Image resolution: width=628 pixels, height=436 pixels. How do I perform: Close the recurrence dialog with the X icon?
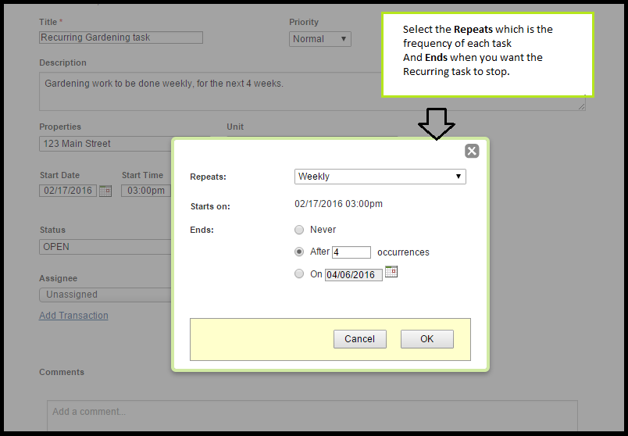point(472,151)
